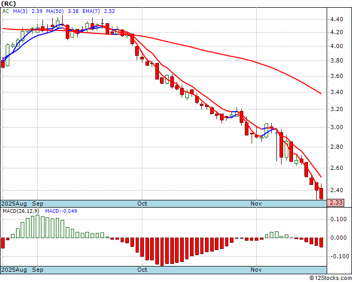Click the 4.20 price axis label

336,32
